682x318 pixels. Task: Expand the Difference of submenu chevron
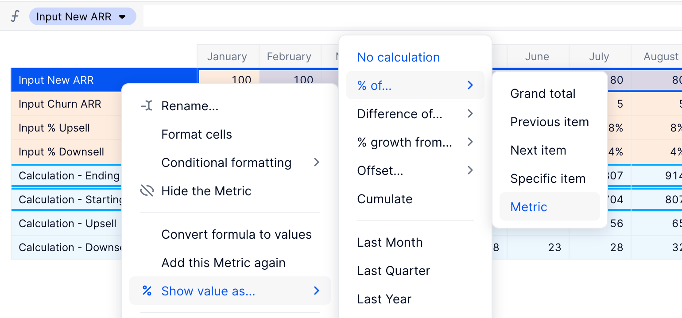[x=470, y=114]
